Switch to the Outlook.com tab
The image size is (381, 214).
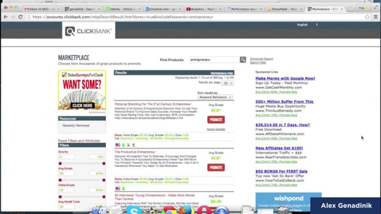163,9
